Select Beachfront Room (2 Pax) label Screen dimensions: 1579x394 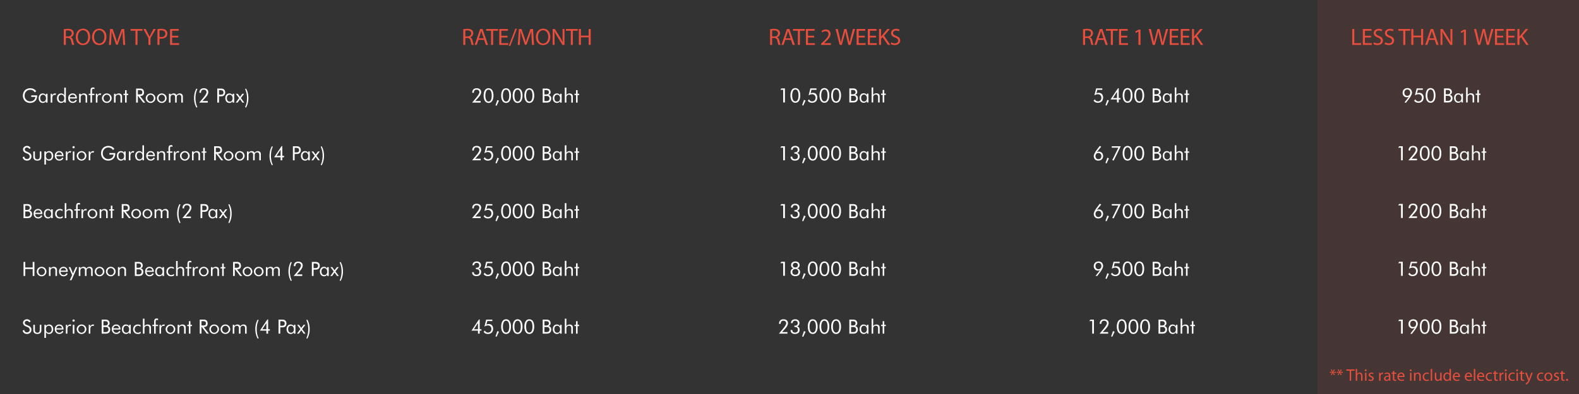tap(128, 212)
